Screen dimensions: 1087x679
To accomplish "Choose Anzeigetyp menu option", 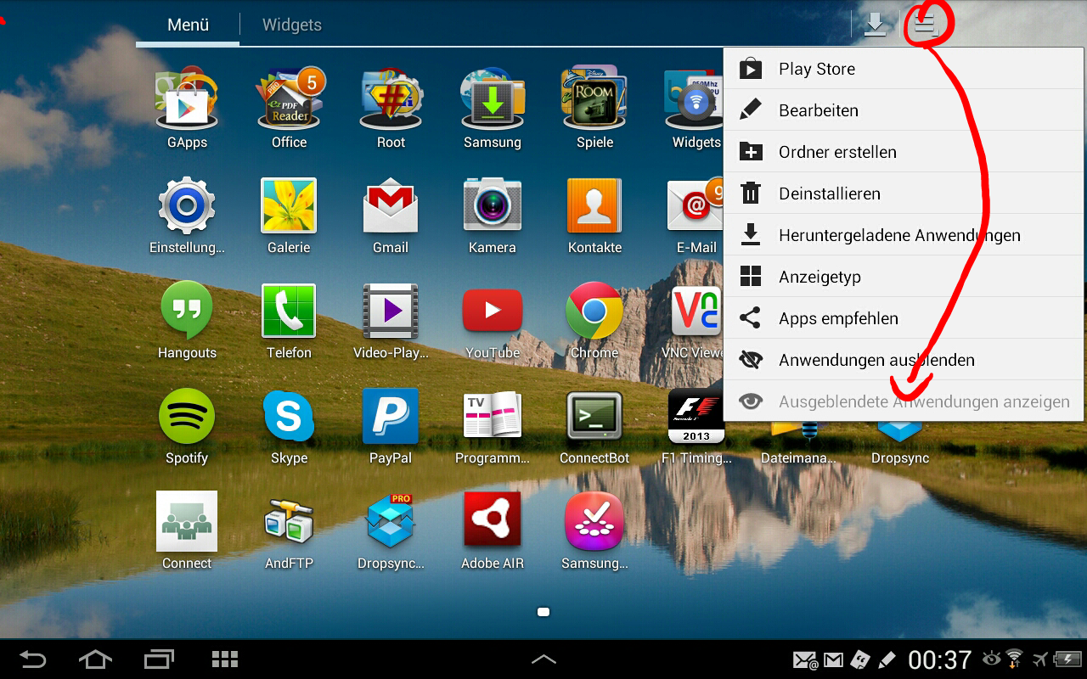I will (x=904, y=277).
